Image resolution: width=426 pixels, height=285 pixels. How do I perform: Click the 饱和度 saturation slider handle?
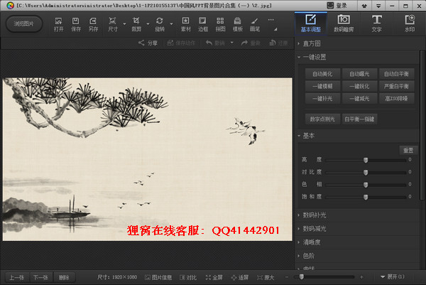[x=366, y=197]
